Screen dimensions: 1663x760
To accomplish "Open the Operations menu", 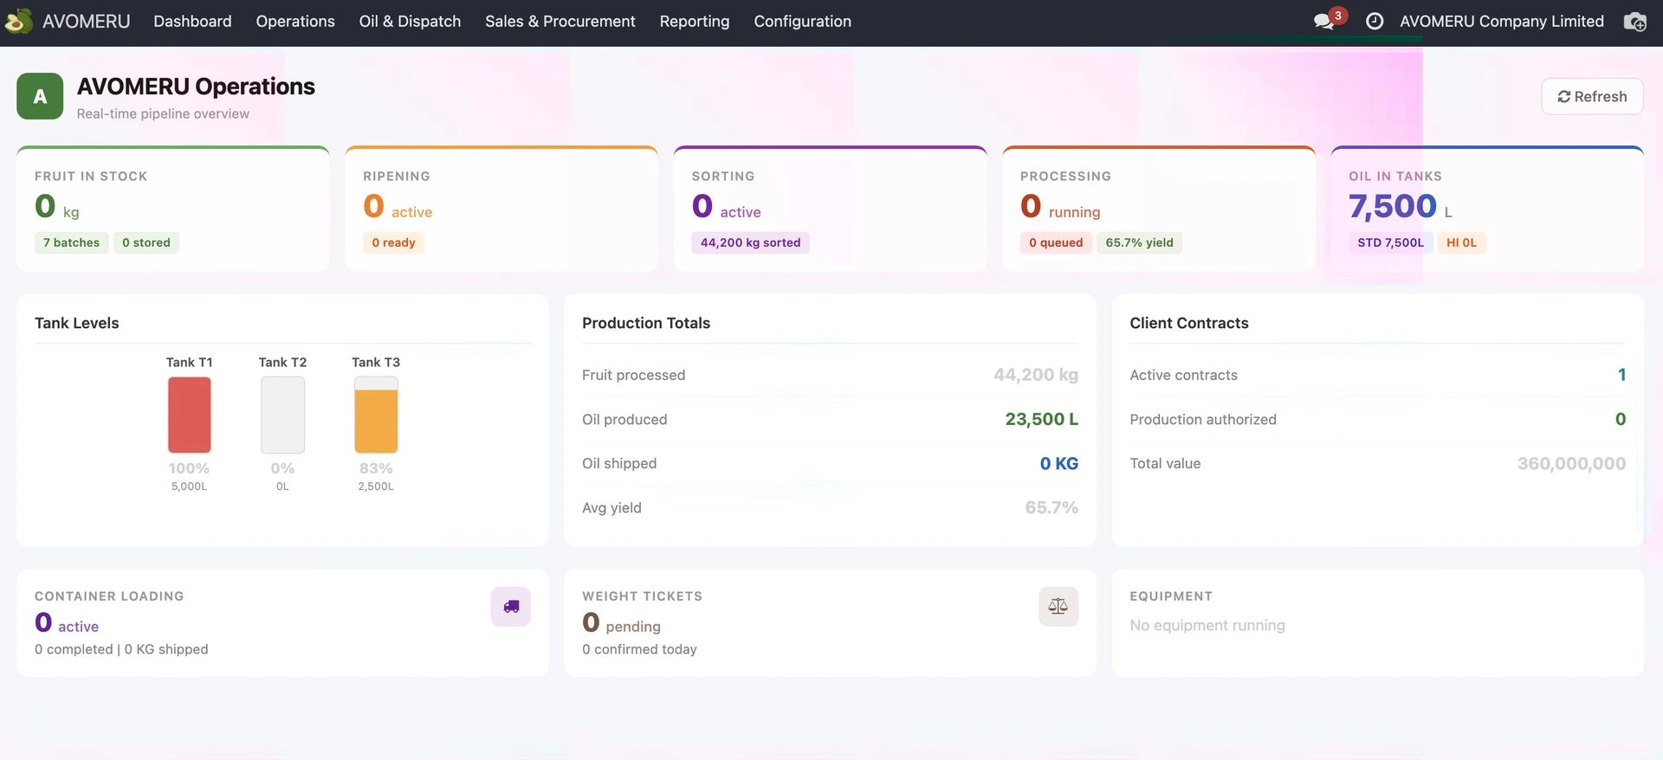I will (x=294, y=21).
